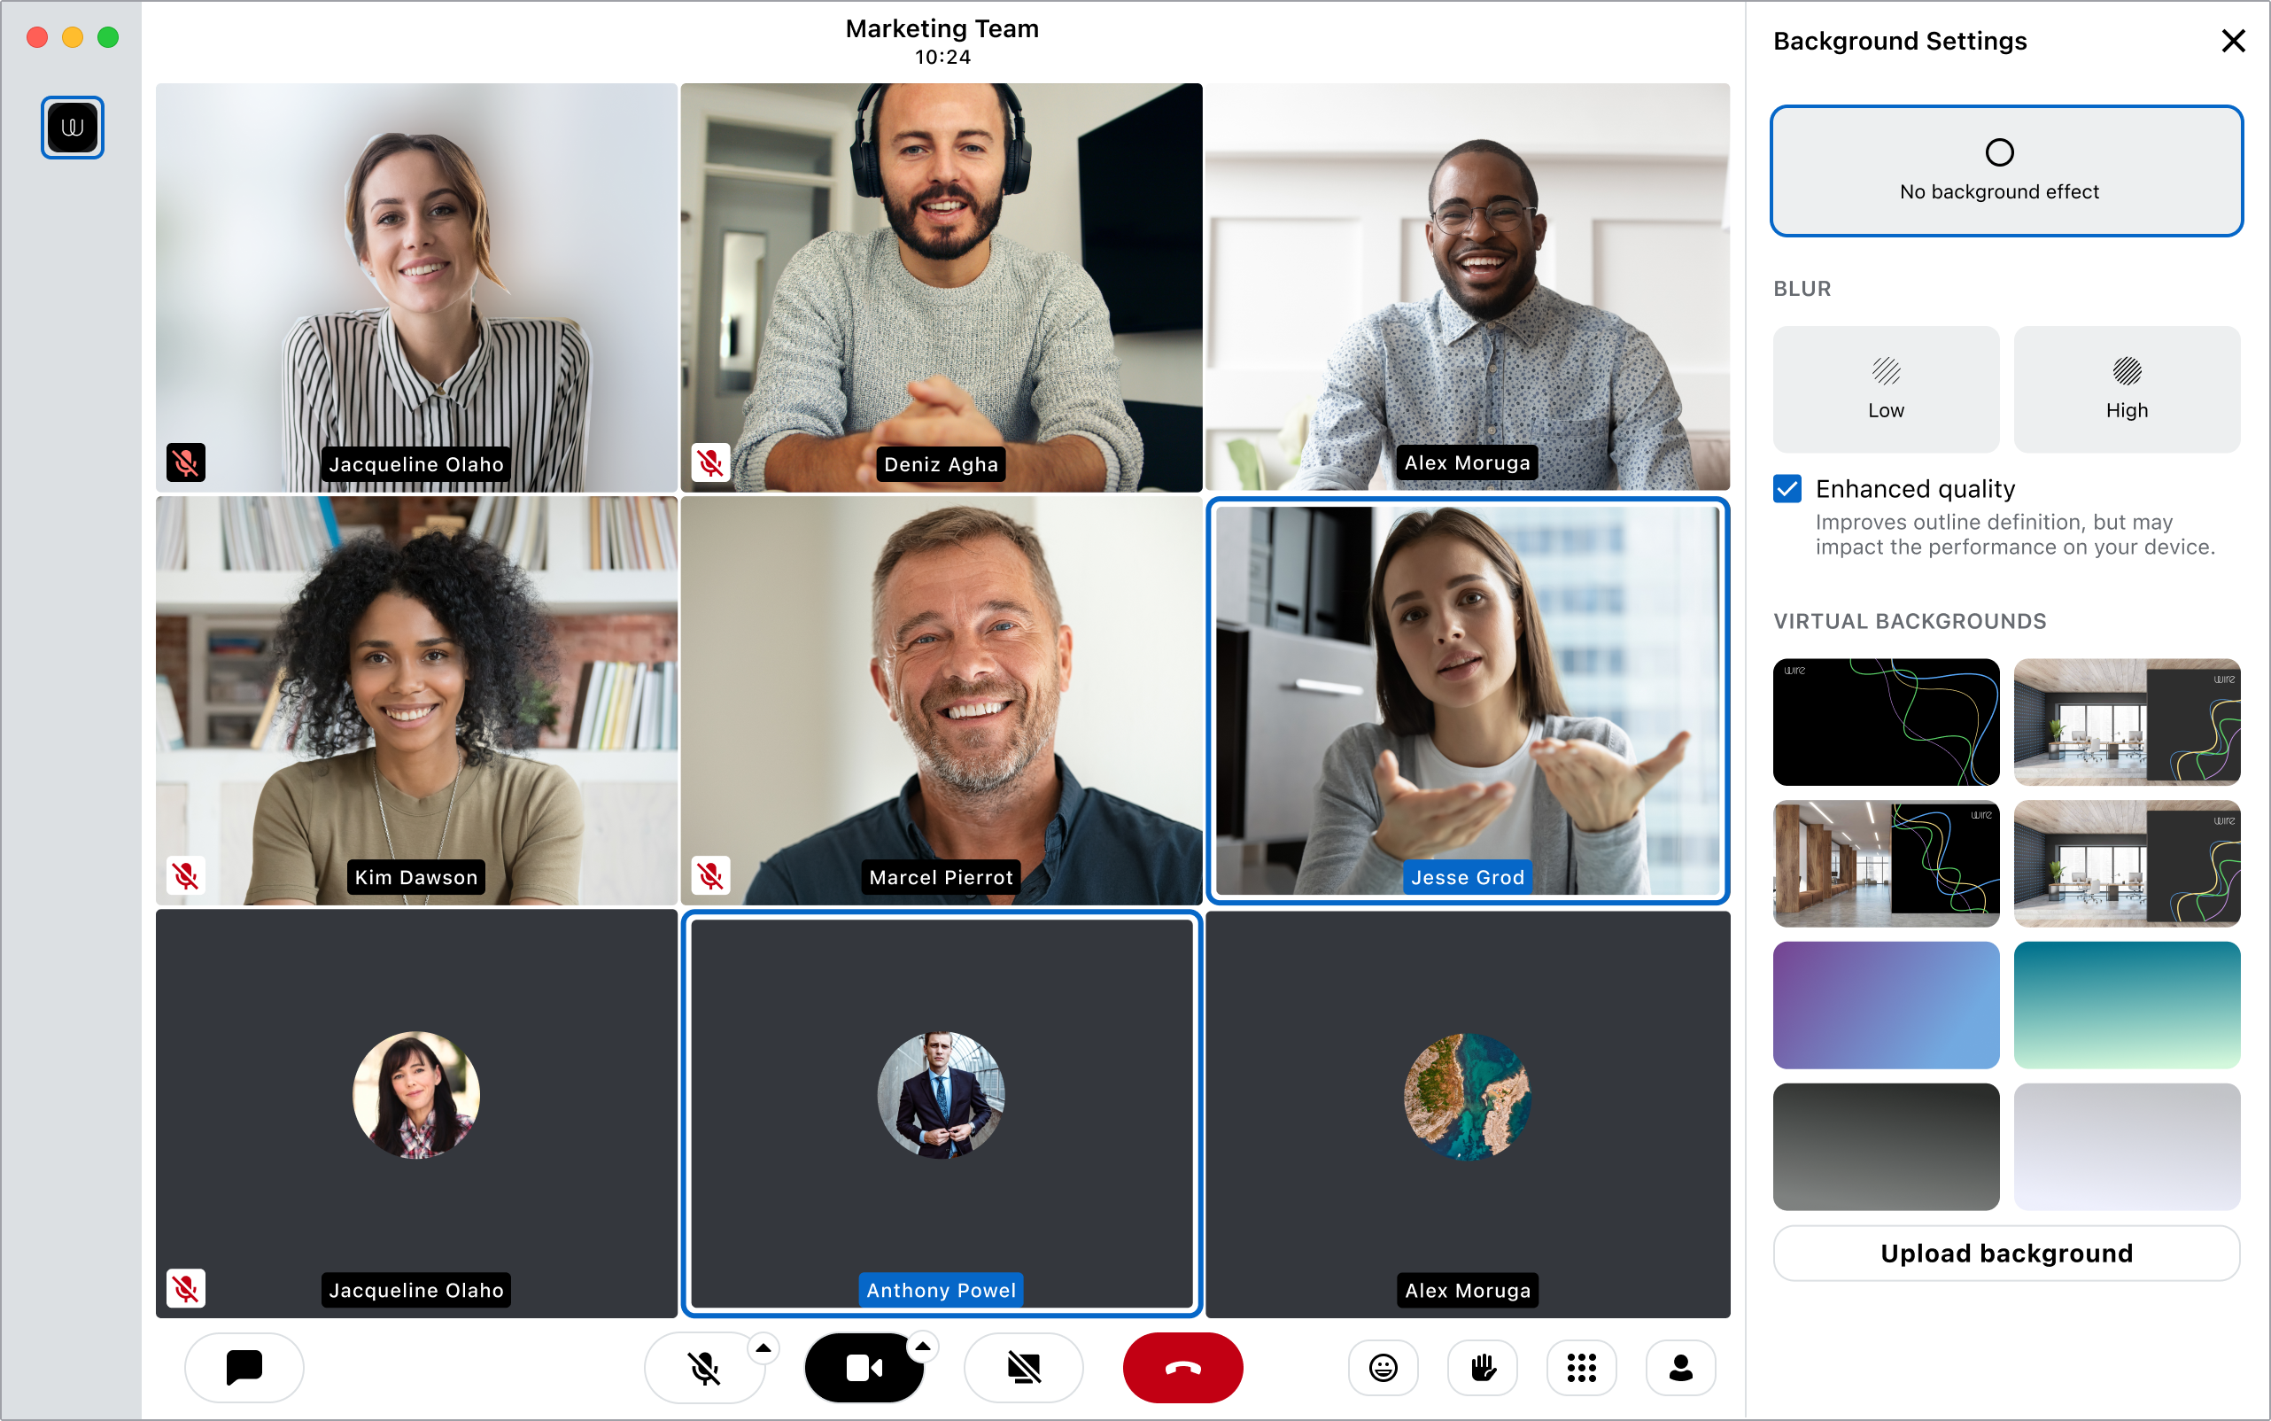
Task: Click the Background Settings panel title
Action: [x=1900, y=41]
